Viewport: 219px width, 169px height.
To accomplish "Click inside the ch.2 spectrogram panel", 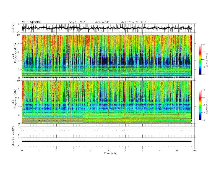I will 106,102.
